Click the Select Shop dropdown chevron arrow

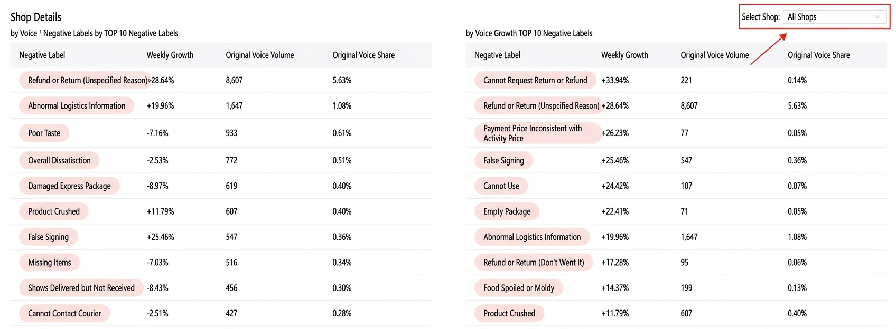click(x=877, y=17)
